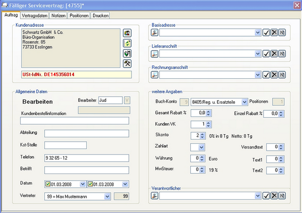
Task: Expand the Verantwortlicher dropdown
Action: 258,196
